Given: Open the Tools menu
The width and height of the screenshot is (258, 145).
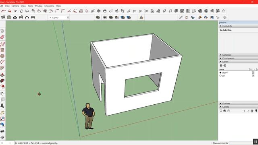Looking at the screenshot, I should pyautogui.click(x=30, y=6).
